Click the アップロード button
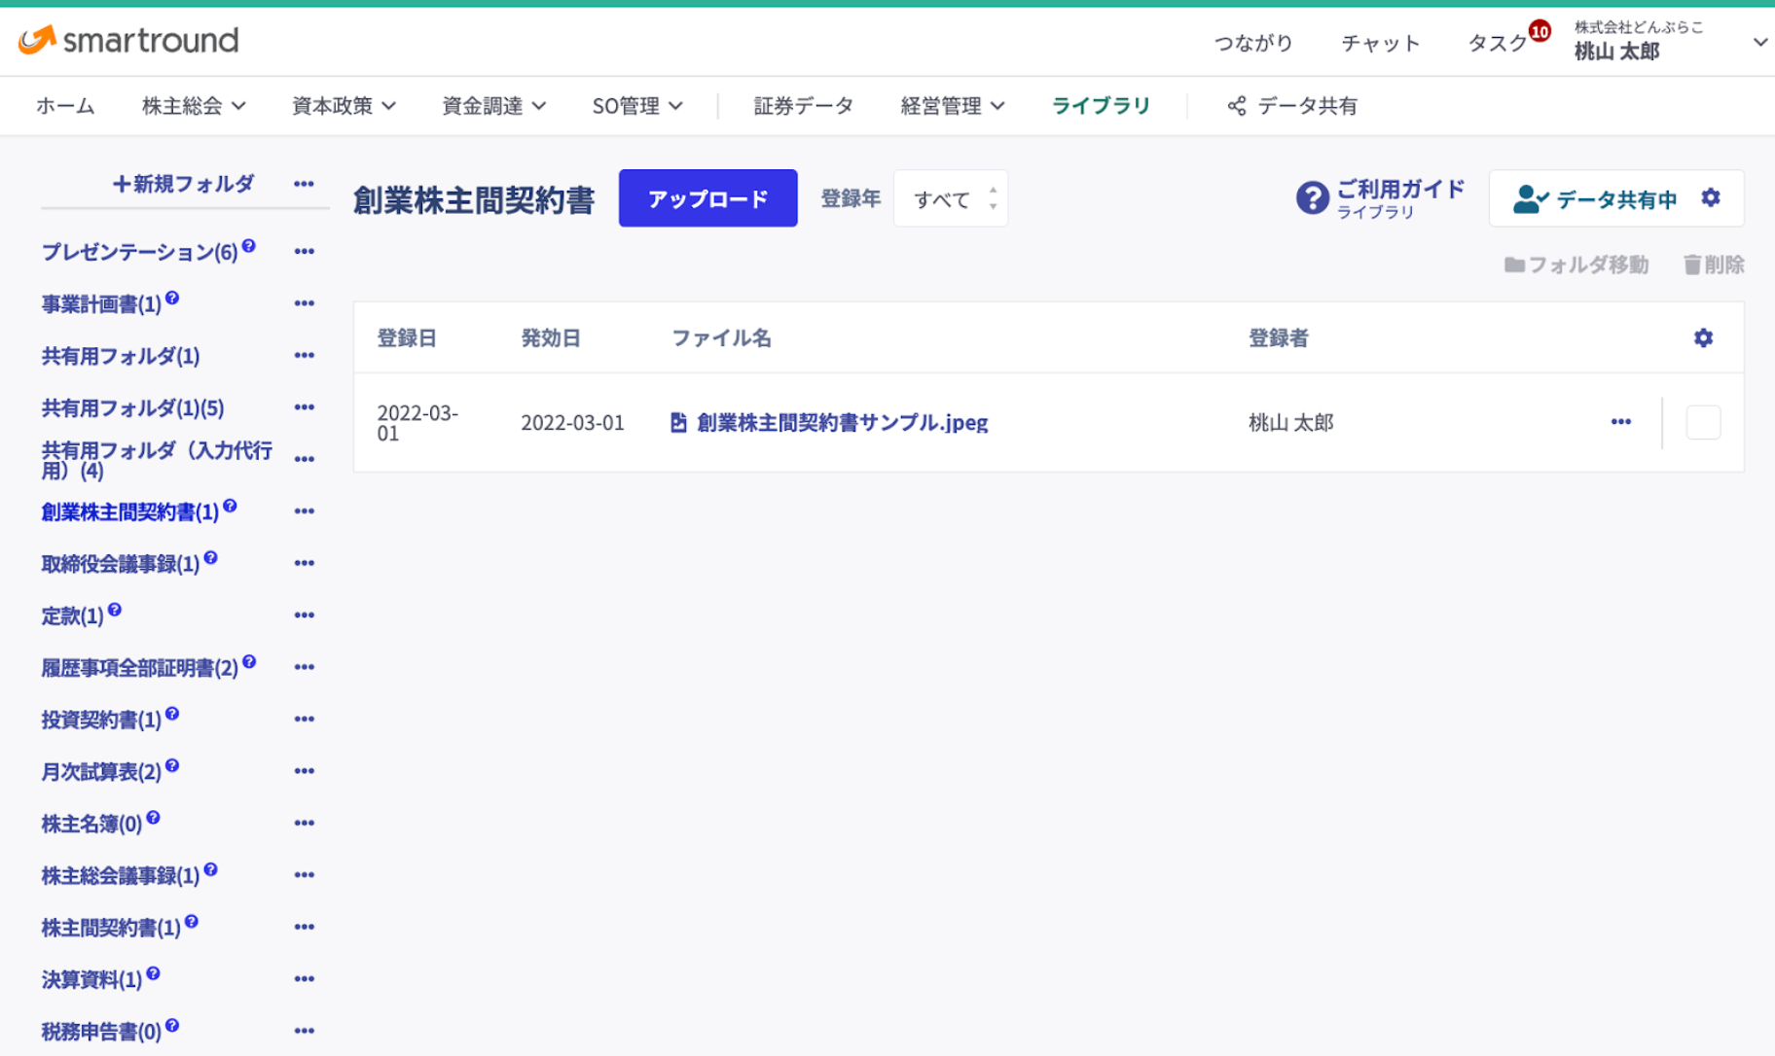 (707, 197)
